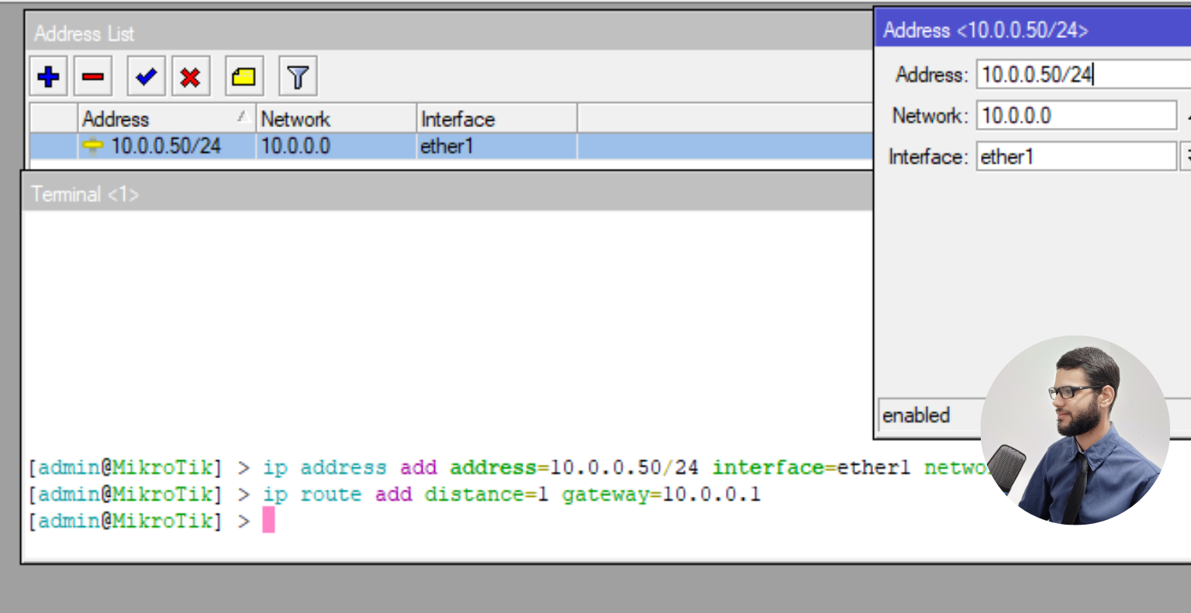The image size is (1191, 613).
Task: Click the pink cursor at the terminal prompt
Action: (268, 520)
